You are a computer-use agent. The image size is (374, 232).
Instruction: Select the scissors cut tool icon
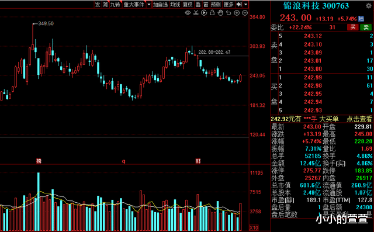tap(196, 13)
